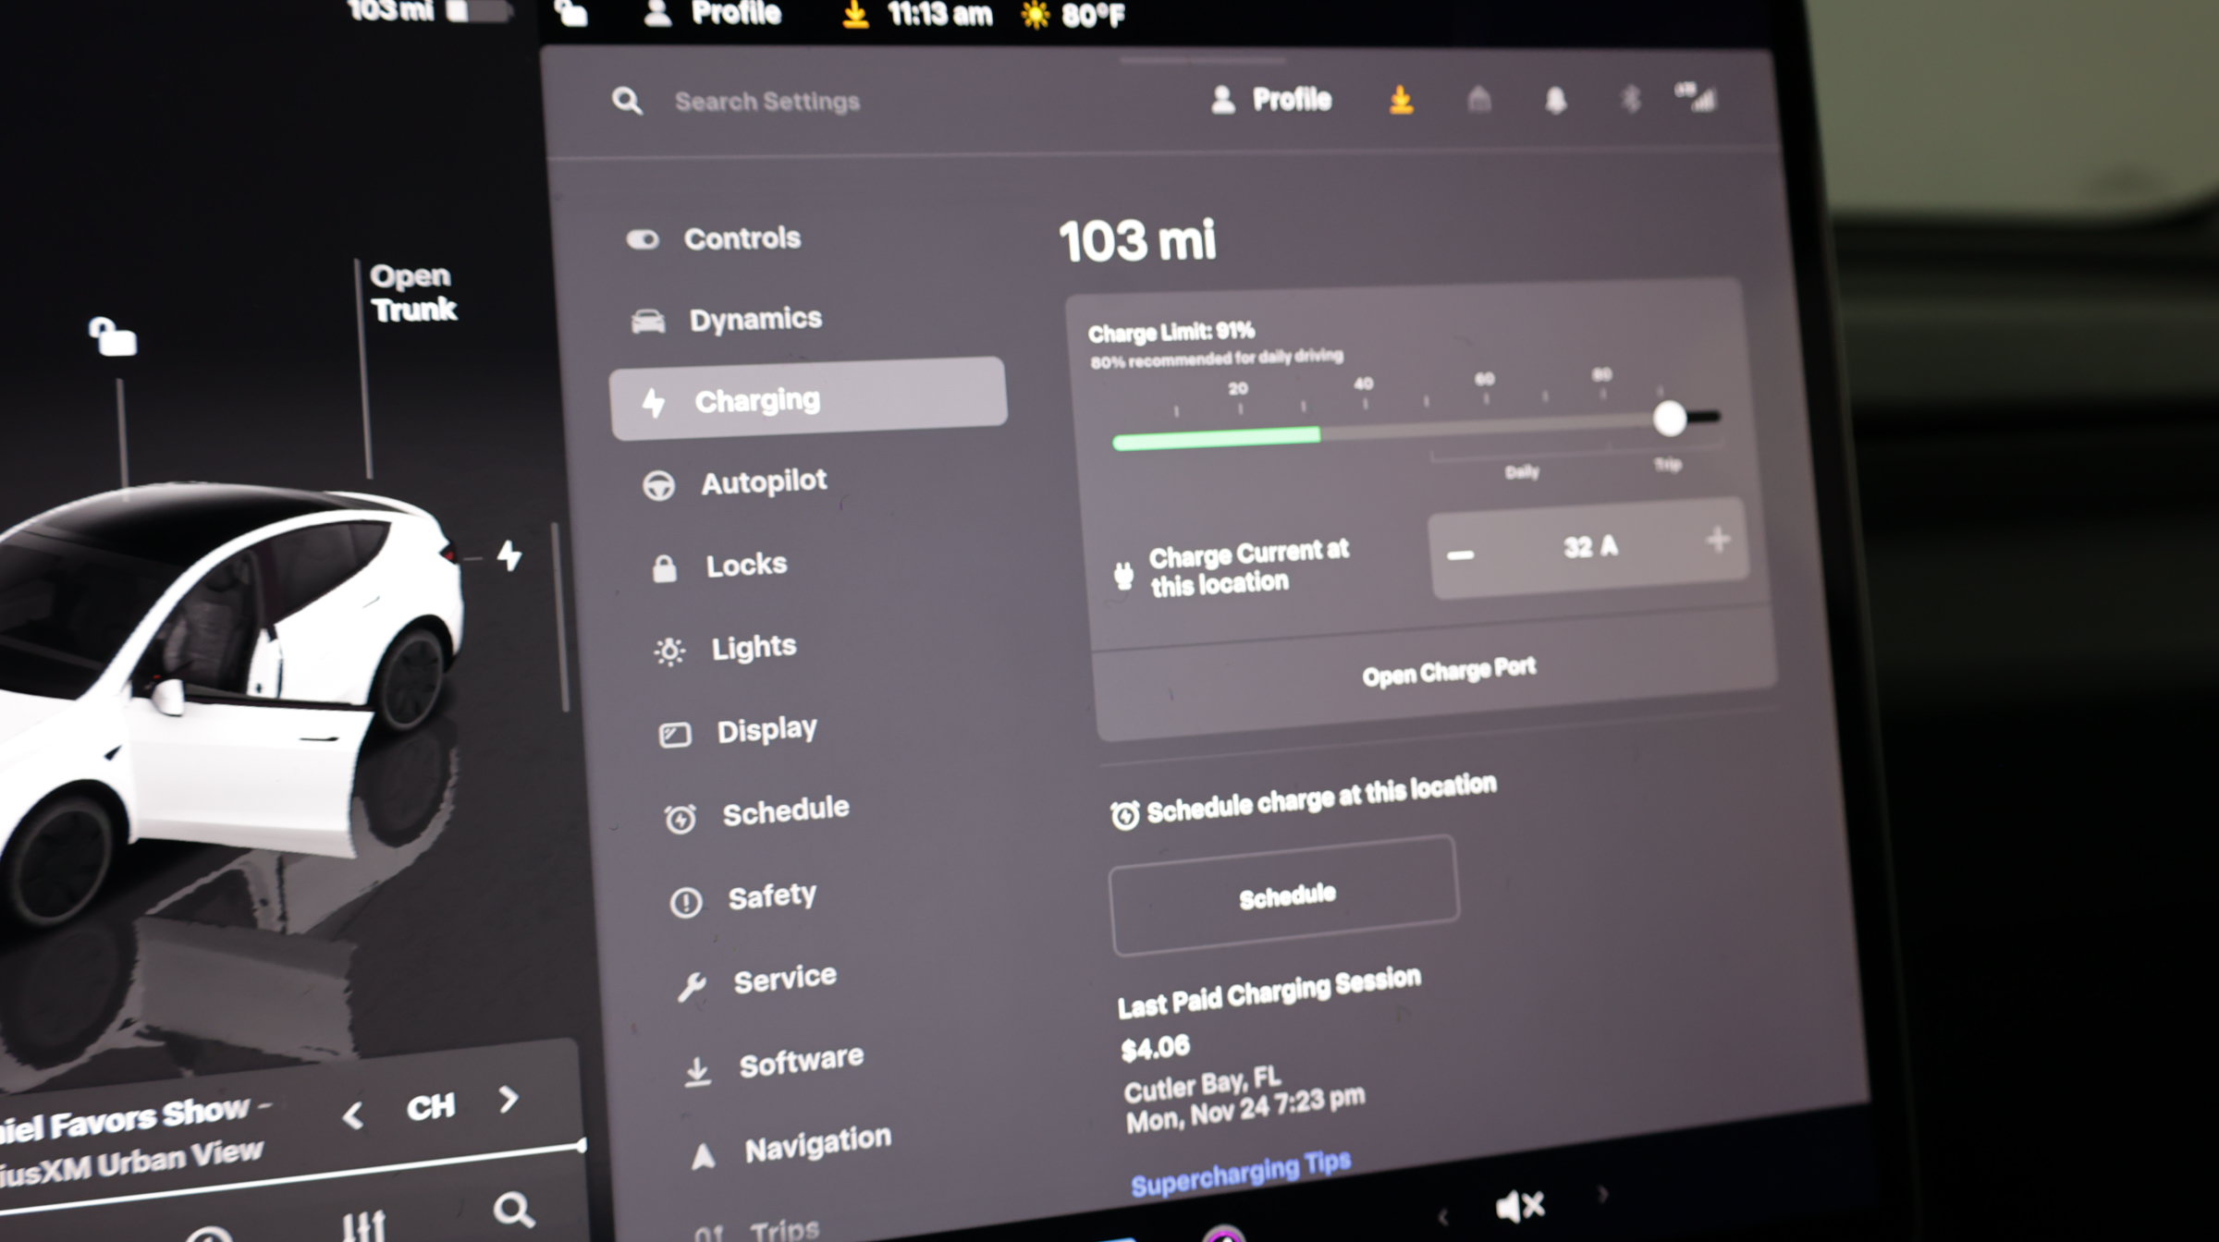Unmute audio via the muted speaker icon
Screen dimensions: 2219x1242
[x=1519, y=1206]
